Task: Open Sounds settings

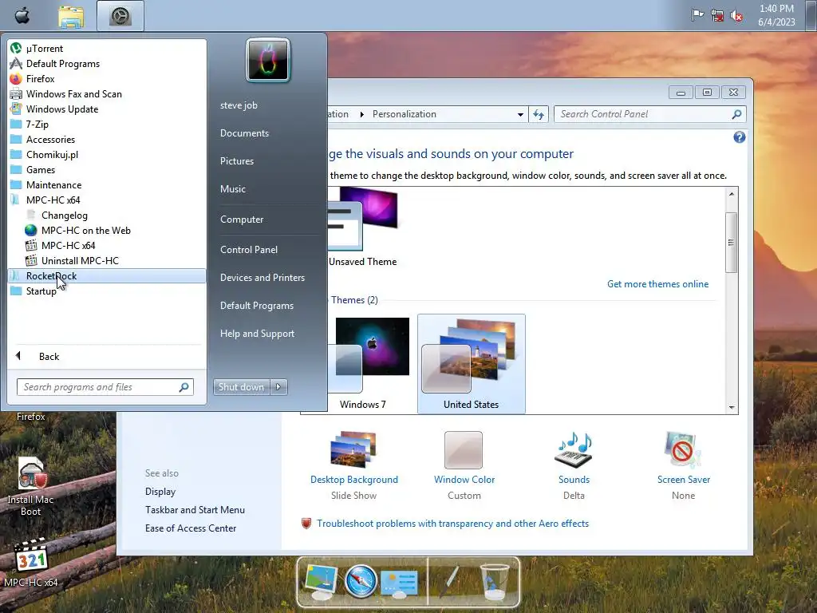Action: coord(574,465)
